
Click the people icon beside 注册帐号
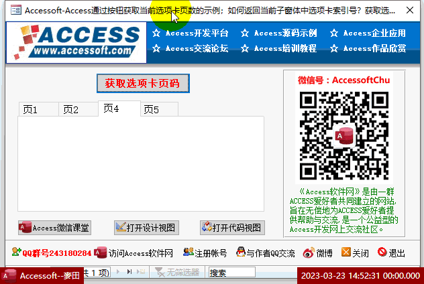click(189, 252)
